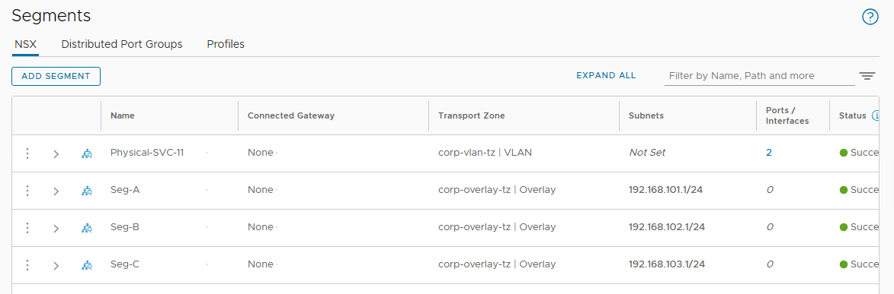Expand the Seg-B segment row

pos(56,228)
